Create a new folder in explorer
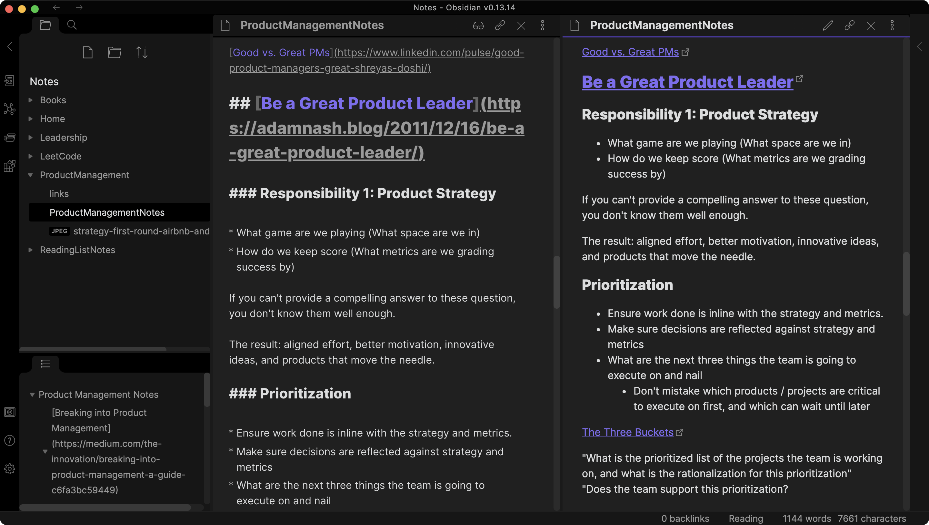Image resolution: width=929 pixels, height=525 pixels. click(114, 52)
